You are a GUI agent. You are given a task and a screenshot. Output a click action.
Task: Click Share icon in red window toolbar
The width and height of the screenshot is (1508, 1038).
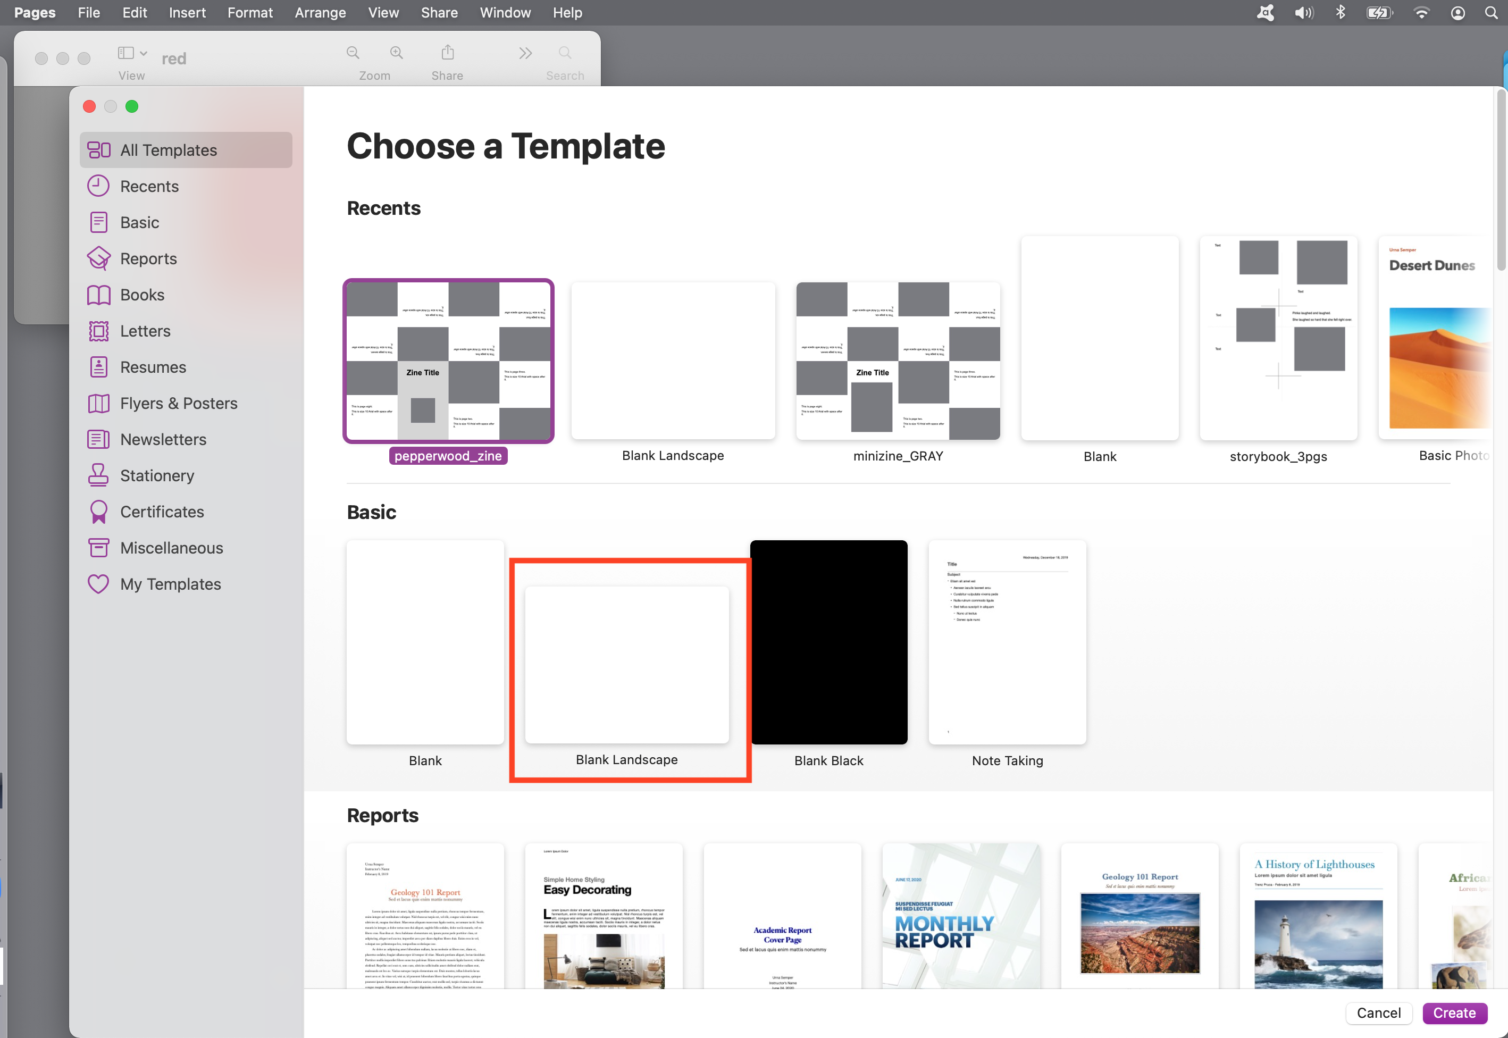[x=447, y=52]
